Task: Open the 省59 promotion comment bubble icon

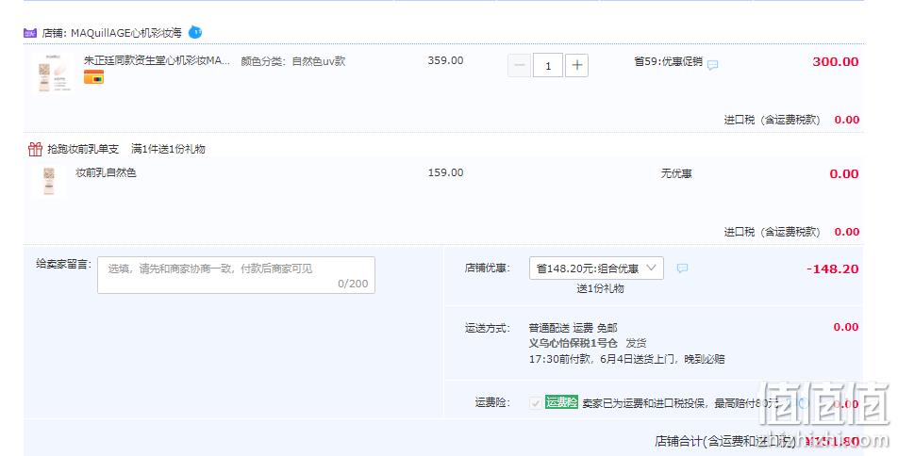Action: click(x=712, y=65)
